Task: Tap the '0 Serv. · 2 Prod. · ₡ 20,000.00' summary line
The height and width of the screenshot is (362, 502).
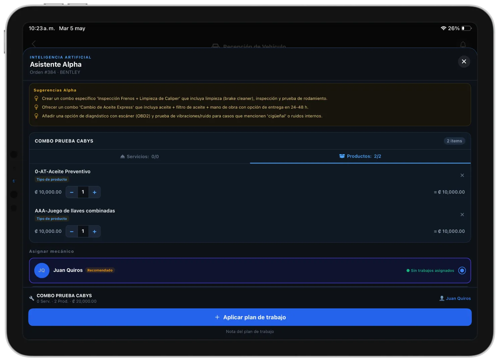Action: (x=66, y=301)
